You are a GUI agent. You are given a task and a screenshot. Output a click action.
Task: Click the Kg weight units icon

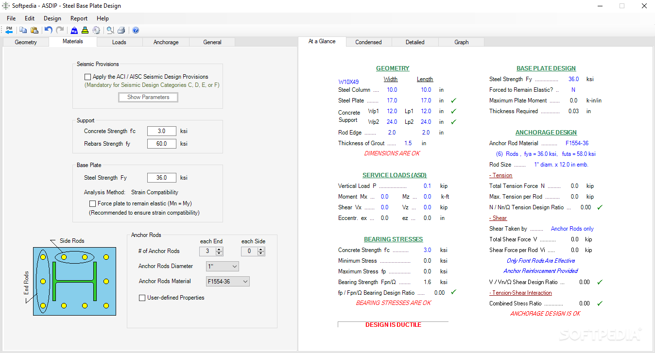coord(74,30)
